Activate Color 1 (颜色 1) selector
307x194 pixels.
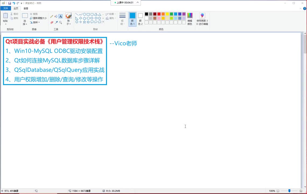pos(132,19)
